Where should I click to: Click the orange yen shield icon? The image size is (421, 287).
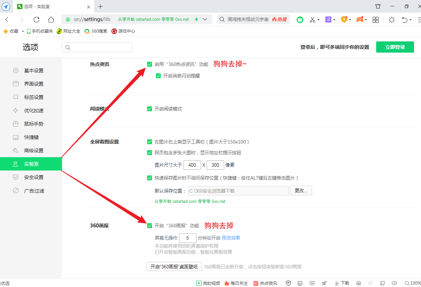344,20
